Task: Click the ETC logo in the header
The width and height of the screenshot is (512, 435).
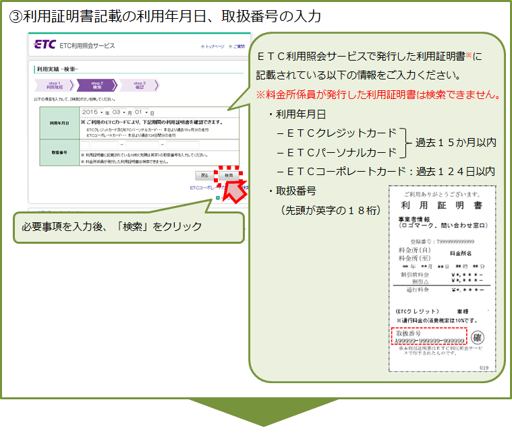Action: pyautogui.click(x=45, y=44)
